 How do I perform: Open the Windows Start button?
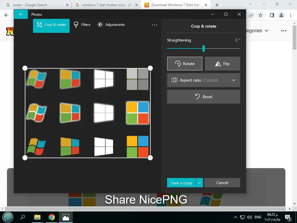click(8, 217)
